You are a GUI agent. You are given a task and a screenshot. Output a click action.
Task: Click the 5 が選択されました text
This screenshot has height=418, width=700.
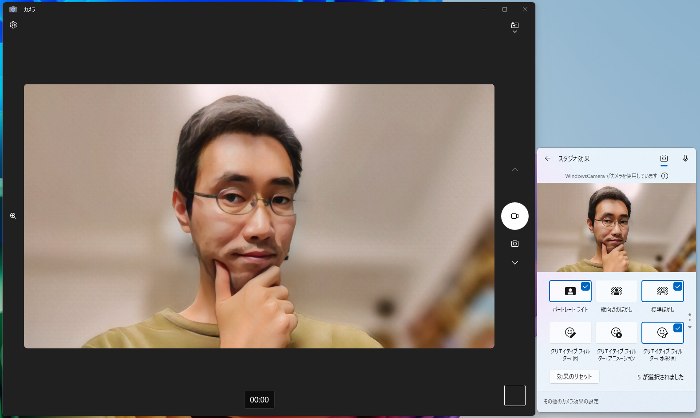[x=660, y=377]
